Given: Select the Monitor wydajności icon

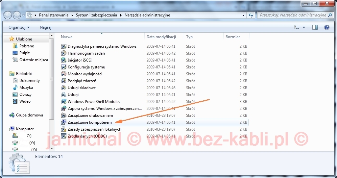Looking at the screenshot, I should (x=64, y=74).
